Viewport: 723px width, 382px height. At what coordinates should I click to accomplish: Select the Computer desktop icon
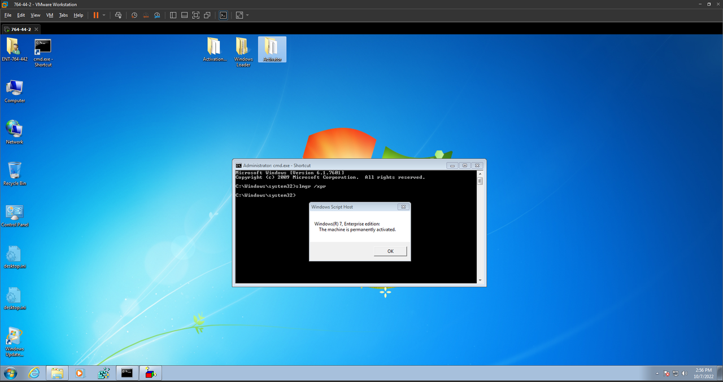(15, 91)
